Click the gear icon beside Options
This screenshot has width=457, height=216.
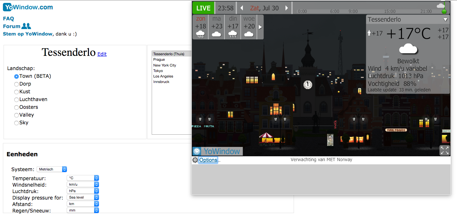pos(195,160)
